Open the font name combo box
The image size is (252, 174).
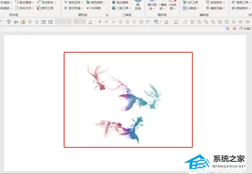tap(63, 21)
